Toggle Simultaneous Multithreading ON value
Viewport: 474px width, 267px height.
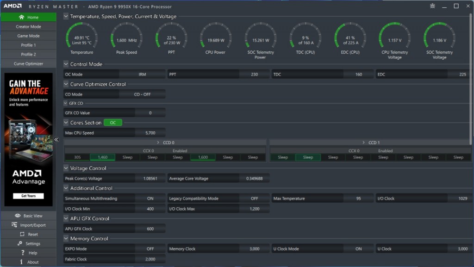[x=150, y=199]
